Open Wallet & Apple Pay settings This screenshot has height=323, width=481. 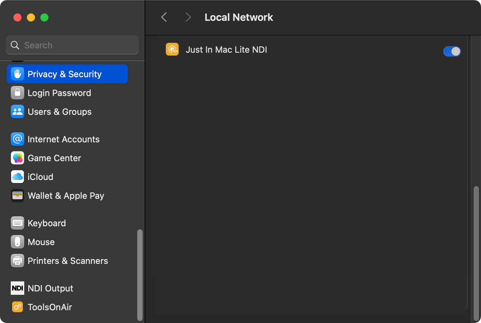[67, 195]
